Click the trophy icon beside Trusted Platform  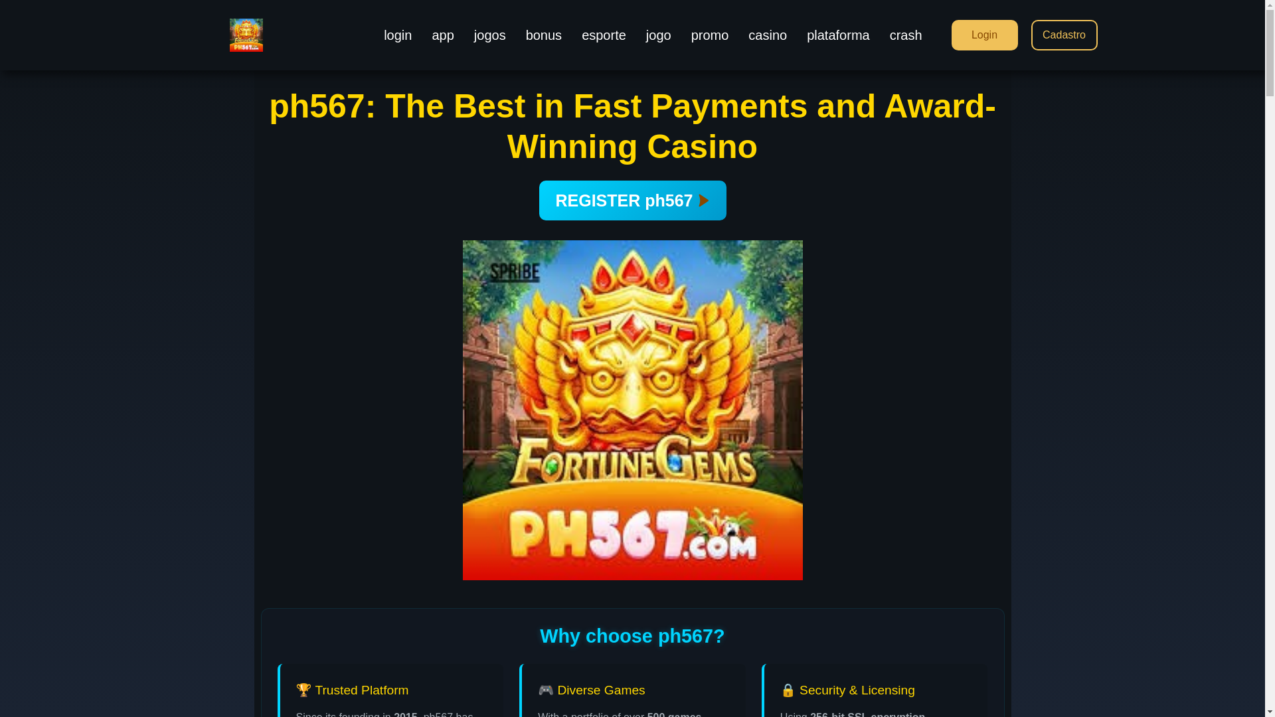tap(303, 690)
